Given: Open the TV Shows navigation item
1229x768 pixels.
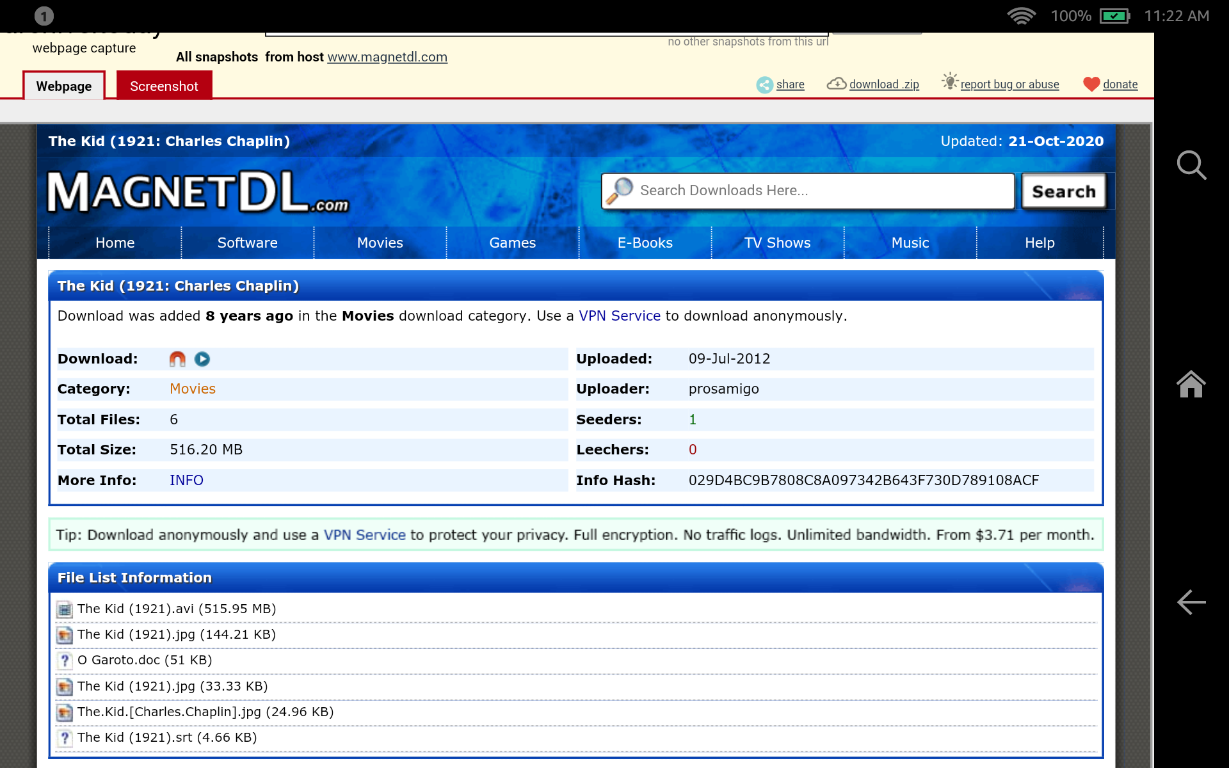Looking at the screenshot, I should click(777, 243).
